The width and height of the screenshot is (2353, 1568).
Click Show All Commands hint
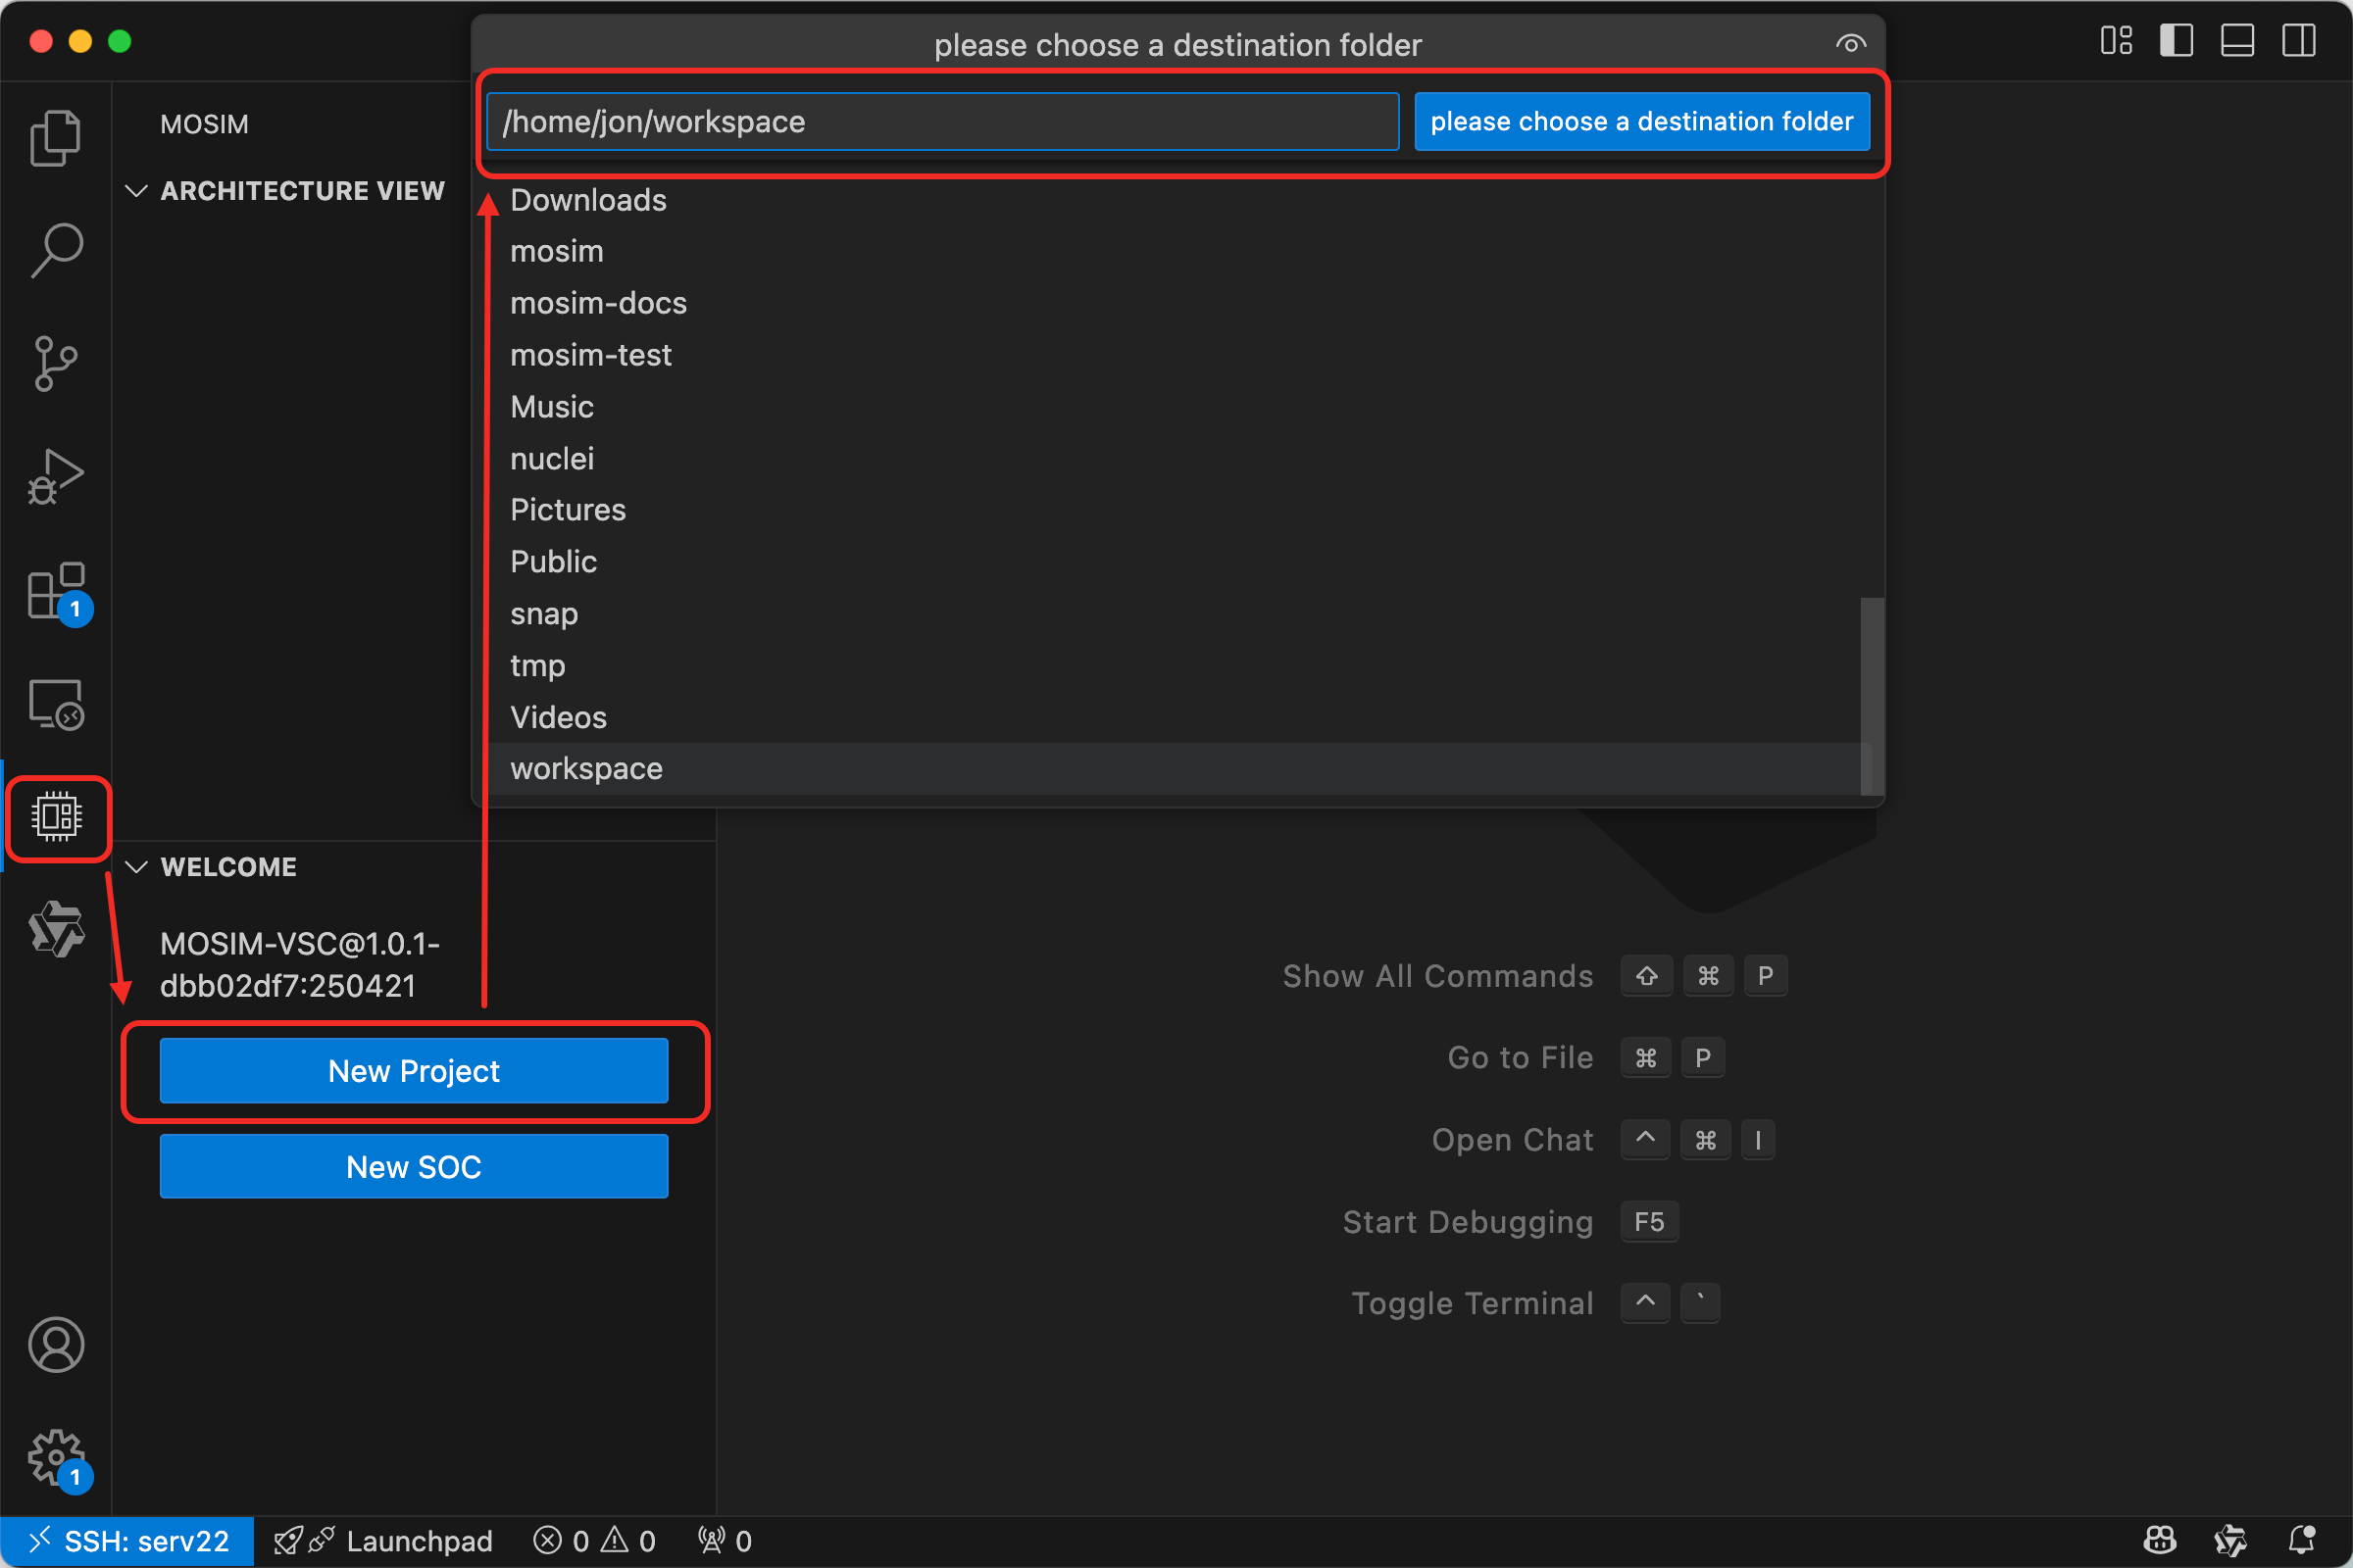click(1437, 976)
